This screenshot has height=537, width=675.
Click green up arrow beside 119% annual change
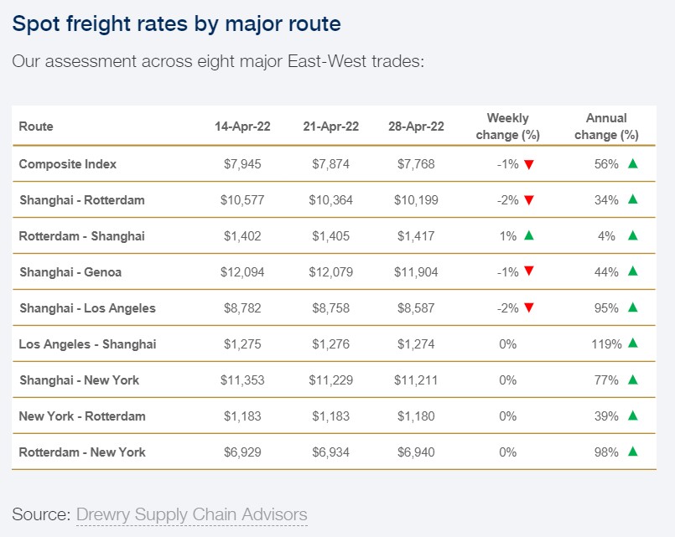pyautogui.click(x=633, y=343)
